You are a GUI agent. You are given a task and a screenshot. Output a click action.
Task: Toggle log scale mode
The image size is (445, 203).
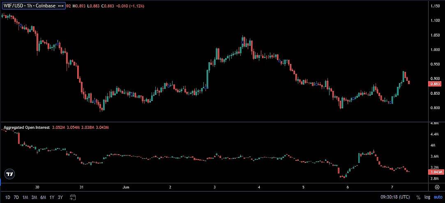click(x=427, y=197)
